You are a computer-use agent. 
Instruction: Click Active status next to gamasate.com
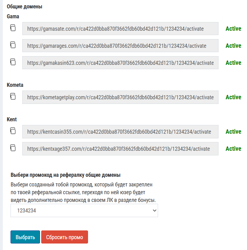[233, 29]
